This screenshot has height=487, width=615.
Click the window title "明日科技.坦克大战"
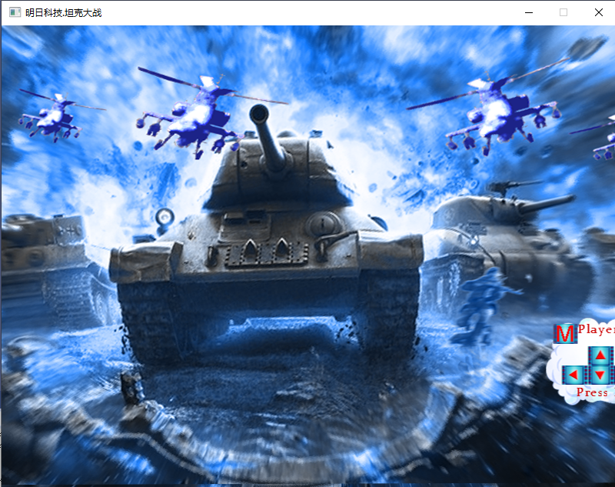pos(64,13)
